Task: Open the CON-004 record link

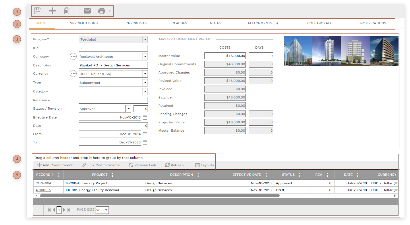Action: (x=43, y=183)
